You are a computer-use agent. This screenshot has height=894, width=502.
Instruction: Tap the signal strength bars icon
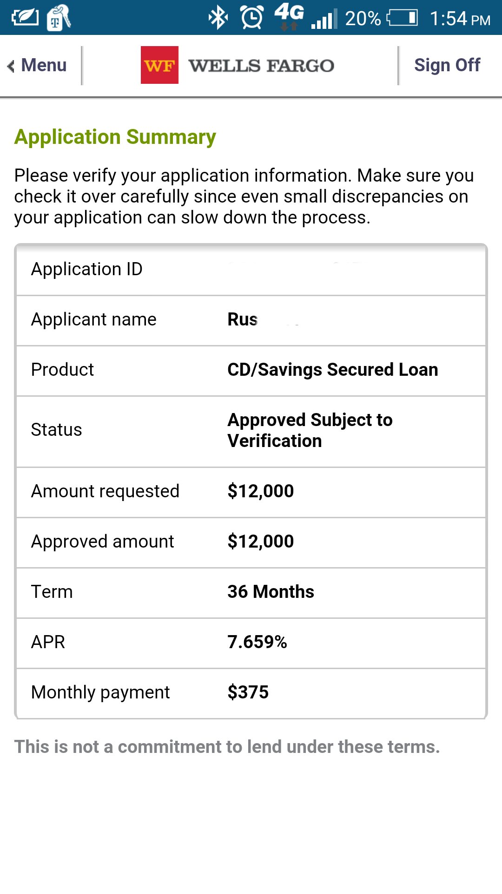tap(324, 20)
